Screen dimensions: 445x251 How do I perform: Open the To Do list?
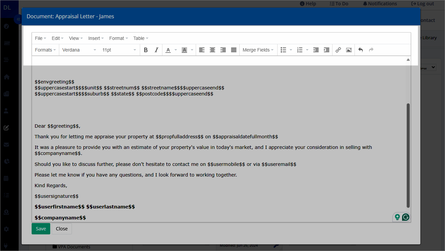[x=339, y=4]
